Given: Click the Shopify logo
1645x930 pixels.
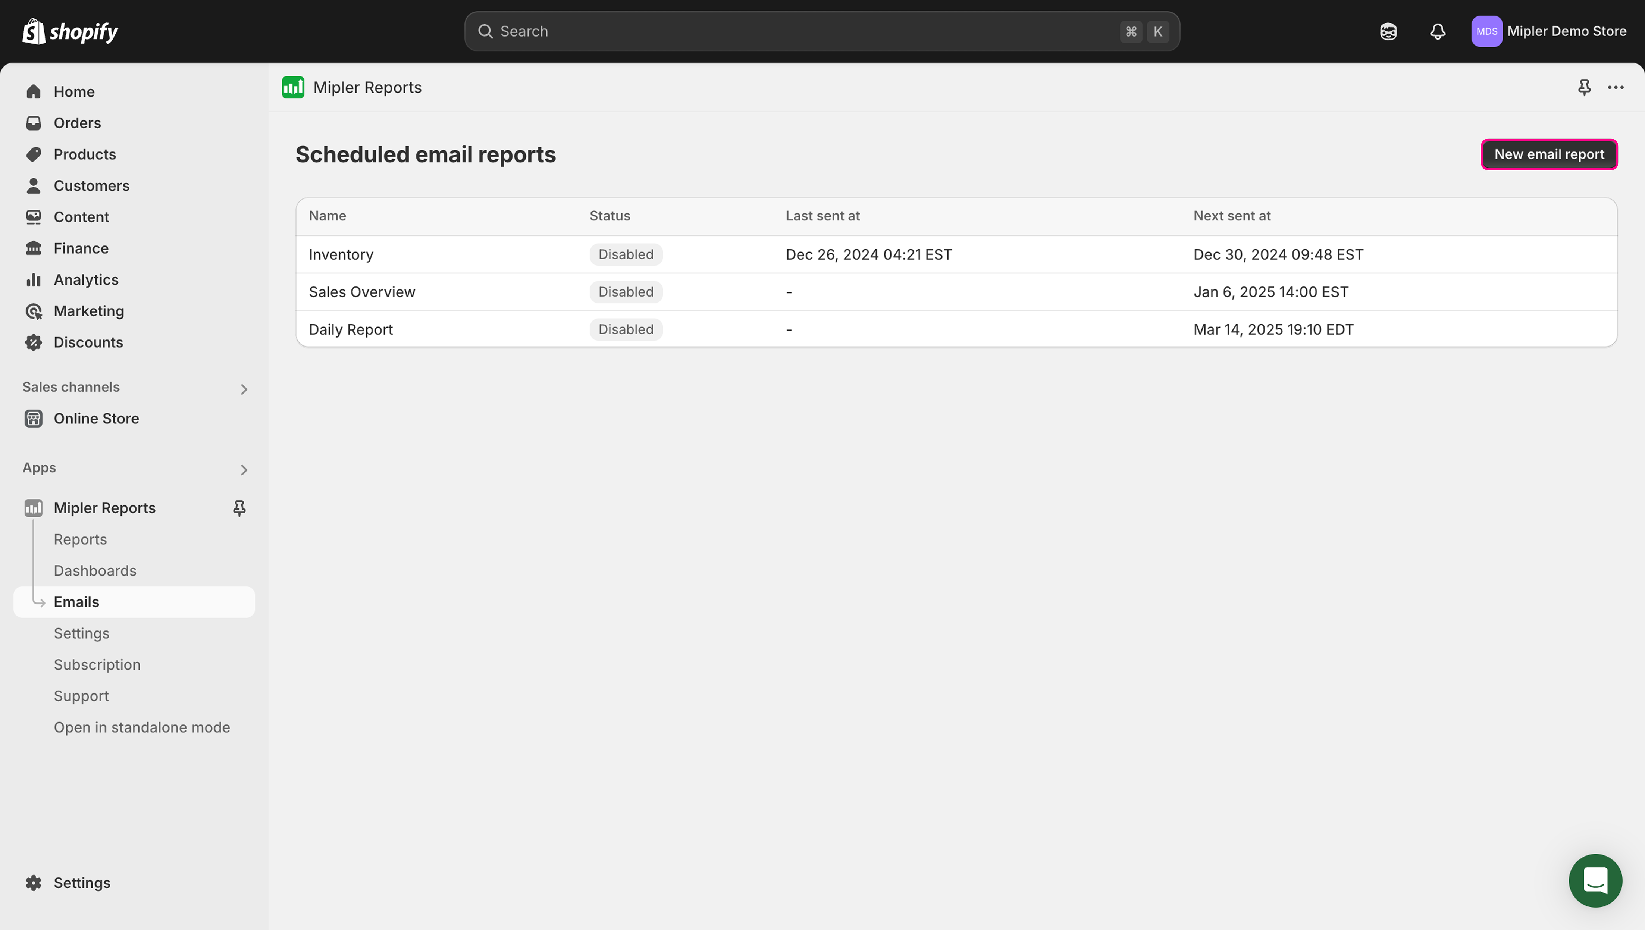Looking at the screenshot, I should 70,31.
